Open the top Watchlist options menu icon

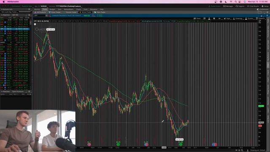click(29, 15)
